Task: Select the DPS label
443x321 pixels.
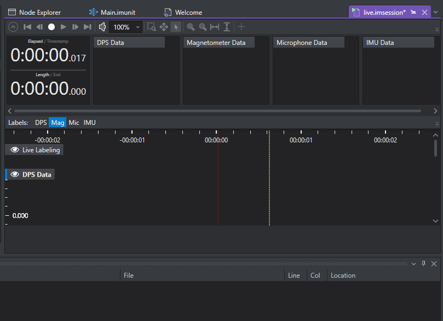Action: click(41, 123)
